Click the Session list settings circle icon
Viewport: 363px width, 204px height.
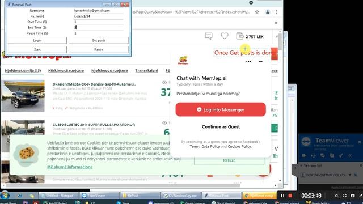pos(361,165)
